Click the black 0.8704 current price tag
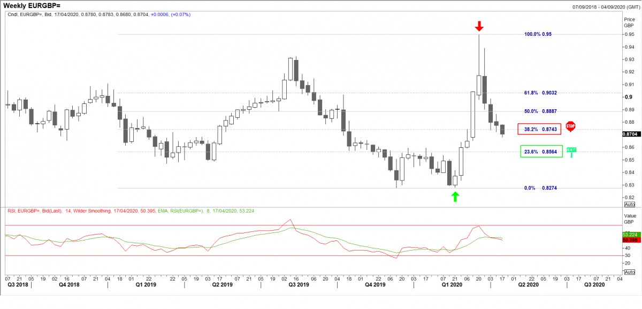Viewport: 642px width, 309px height. click(630, 134)
